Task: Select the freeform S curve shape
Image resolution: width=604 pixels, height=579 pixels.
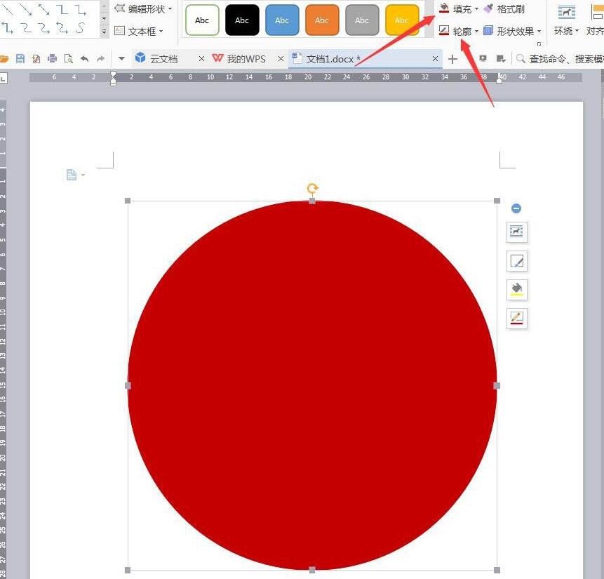Action: tap(80, 28)
